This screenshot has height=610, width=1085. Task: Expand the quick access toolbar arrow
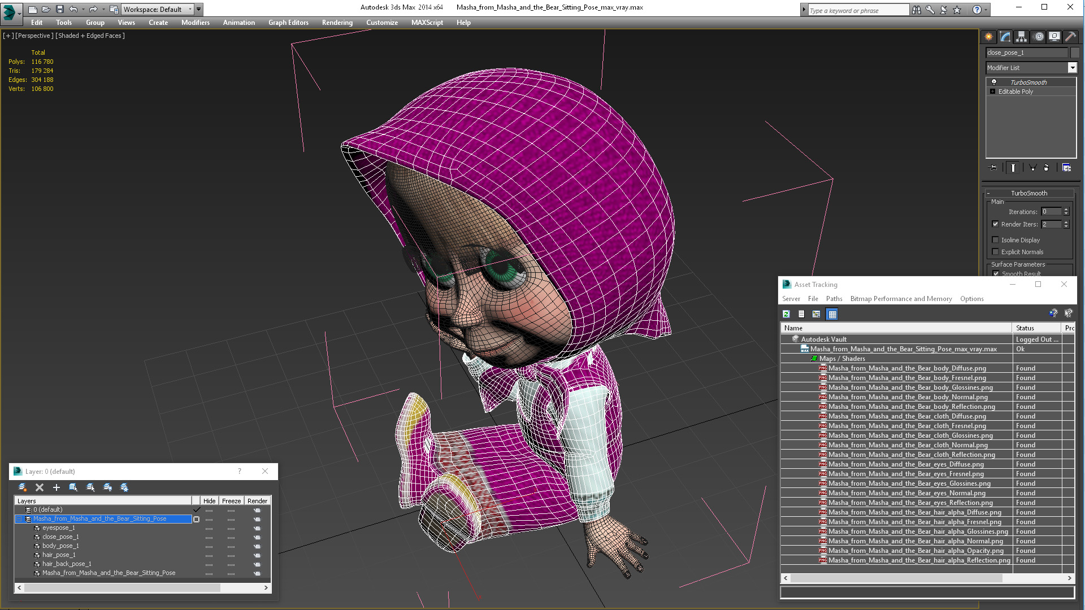click(x=199, y=9)
